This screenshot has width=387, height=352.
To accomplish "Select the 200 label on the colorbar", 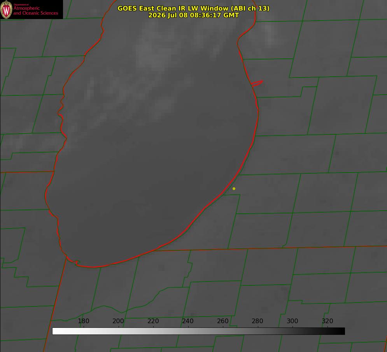I will click(x=118, y=321).
